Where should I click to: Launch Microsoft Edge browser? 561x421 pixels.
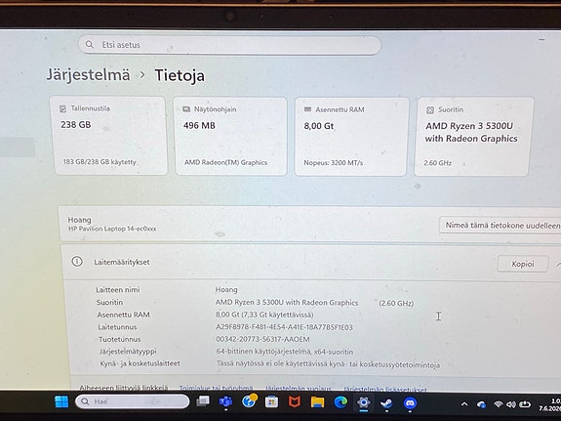tap(341, 402)
